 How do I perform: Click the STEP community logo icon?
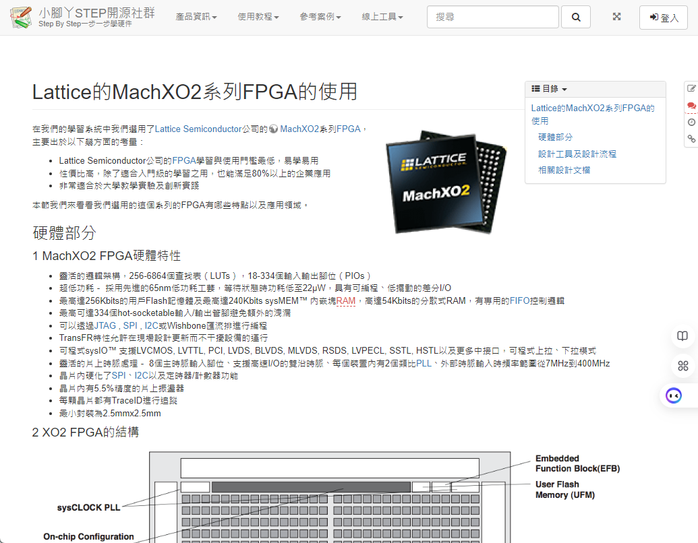[20, 18]
